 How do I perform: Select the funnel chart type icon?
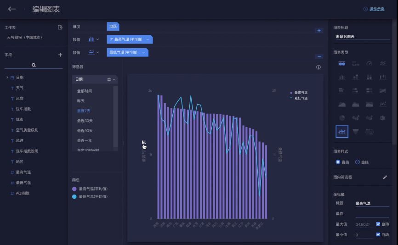[x=356, y=132]
